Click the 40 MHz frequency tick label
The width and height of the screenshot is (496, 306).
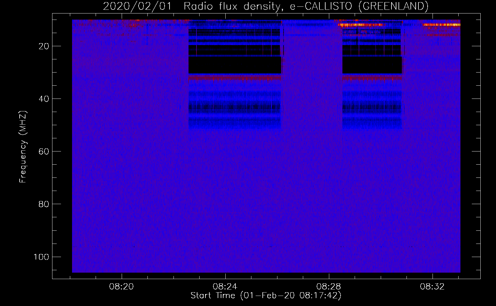pos(44,99)
